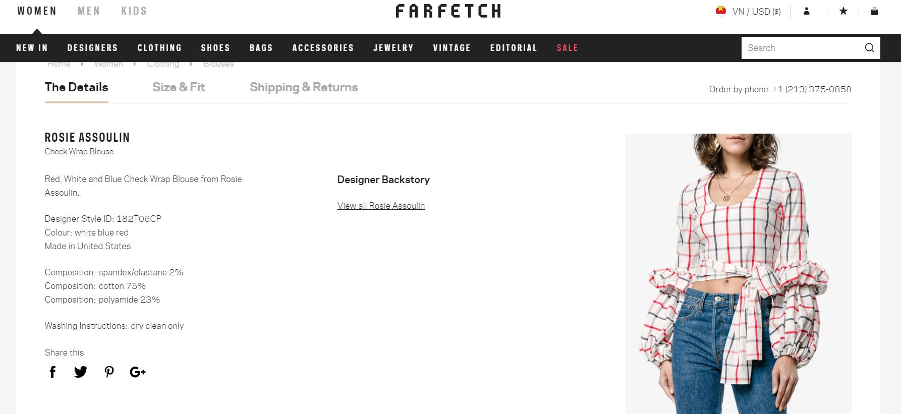Share product on Facebook icon

point(52,372)
